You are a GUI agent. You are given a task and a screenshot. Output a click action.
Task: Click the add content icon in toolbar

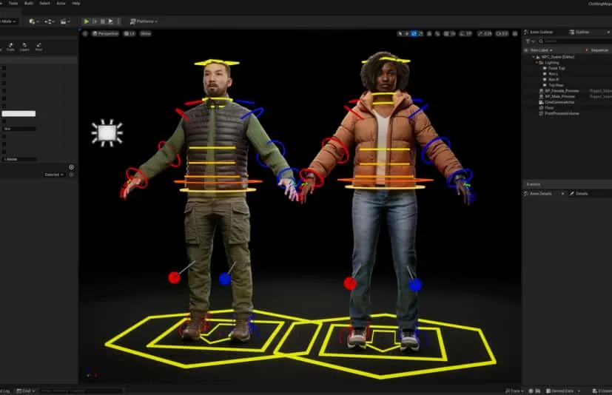tap(32, 21)
